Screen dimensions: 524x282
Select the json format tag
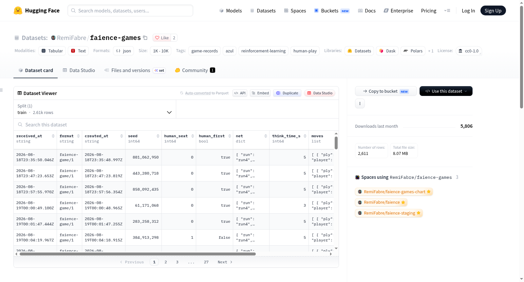click(x=123, y=51)
